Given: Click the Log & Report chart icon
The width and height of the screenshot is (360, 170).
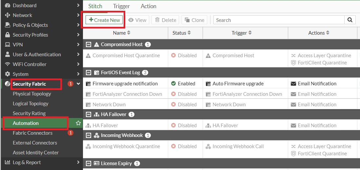Looking at the screenshot, I should click(x=8, y=162).
